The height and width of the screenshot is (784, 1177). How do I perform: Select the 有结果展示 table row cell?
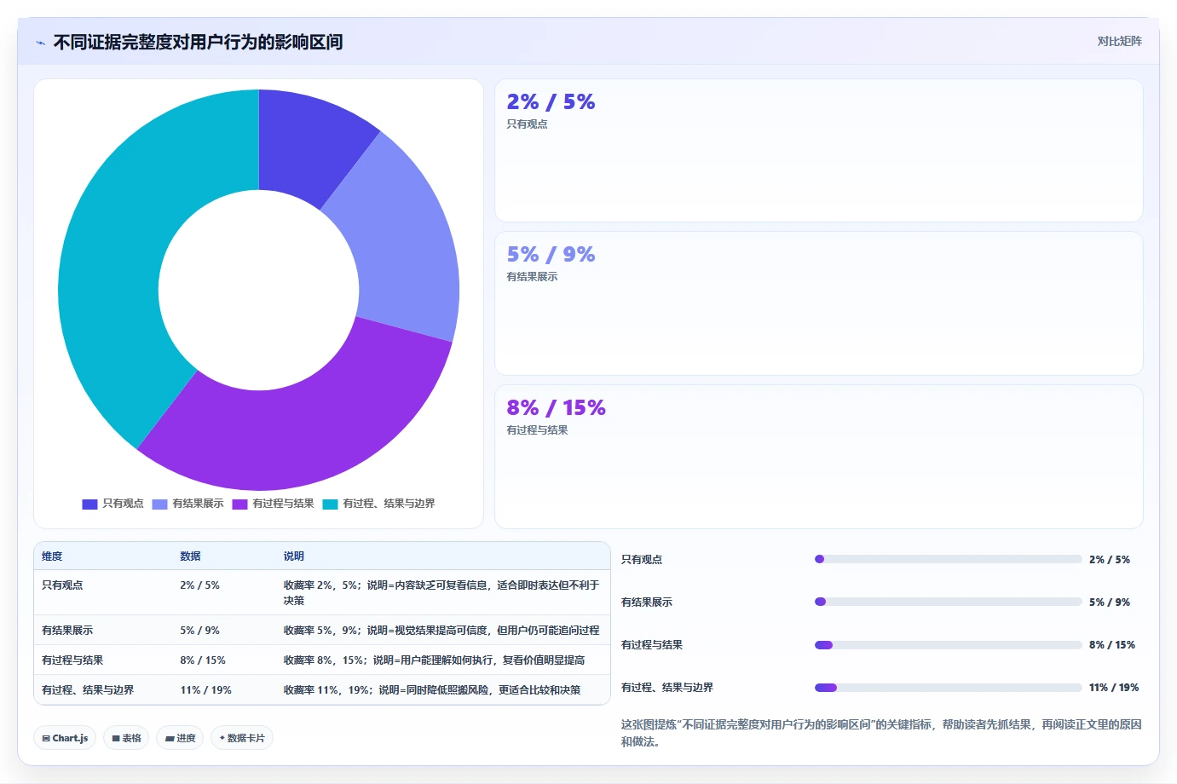[x=67, y=631]
